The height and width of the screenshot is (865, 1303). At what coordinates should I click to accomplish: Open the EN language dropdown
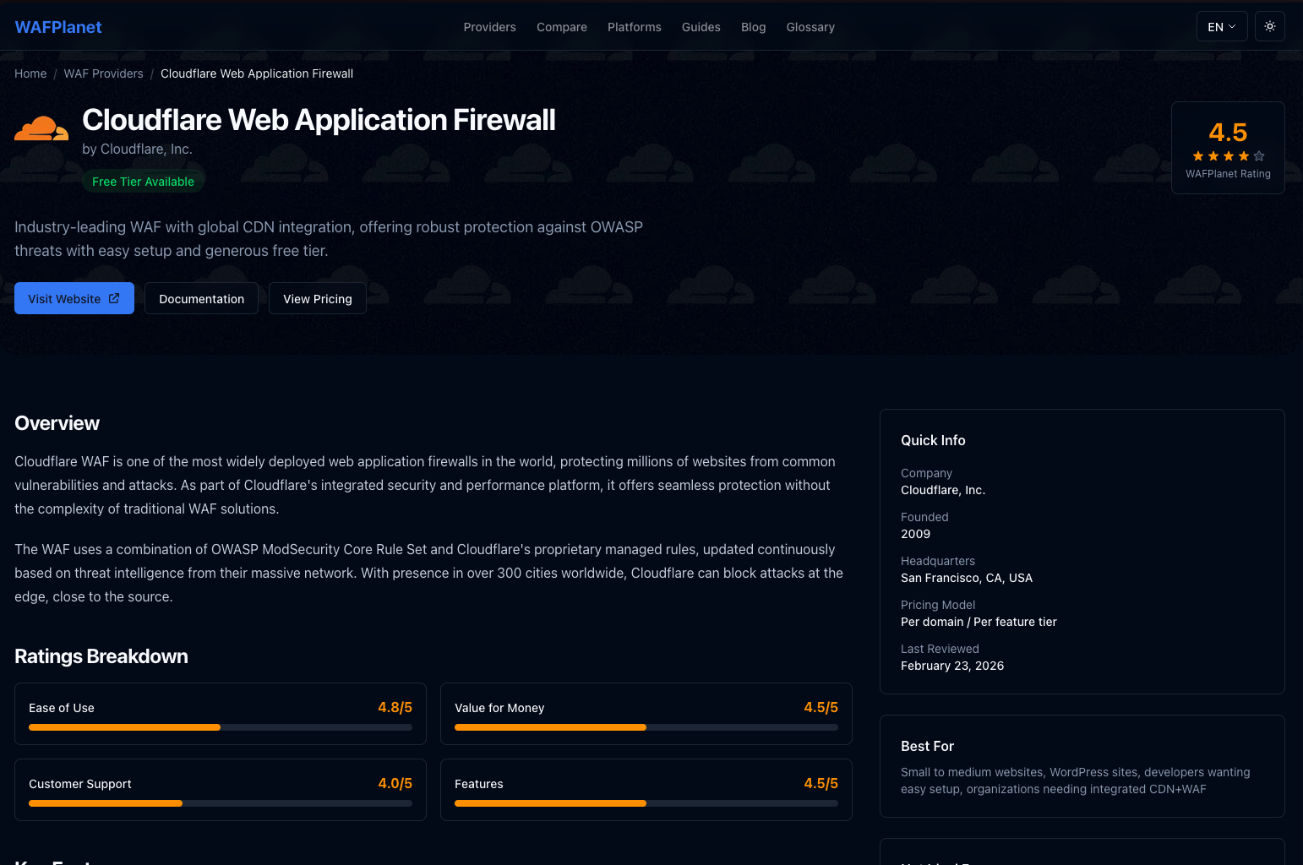(1221, 26)
